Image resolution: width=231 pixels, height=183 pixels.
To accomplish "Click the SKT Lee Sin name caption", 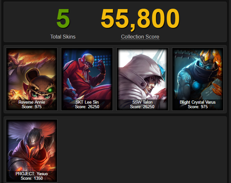I will pyautogui.click(x=87, y=102).
